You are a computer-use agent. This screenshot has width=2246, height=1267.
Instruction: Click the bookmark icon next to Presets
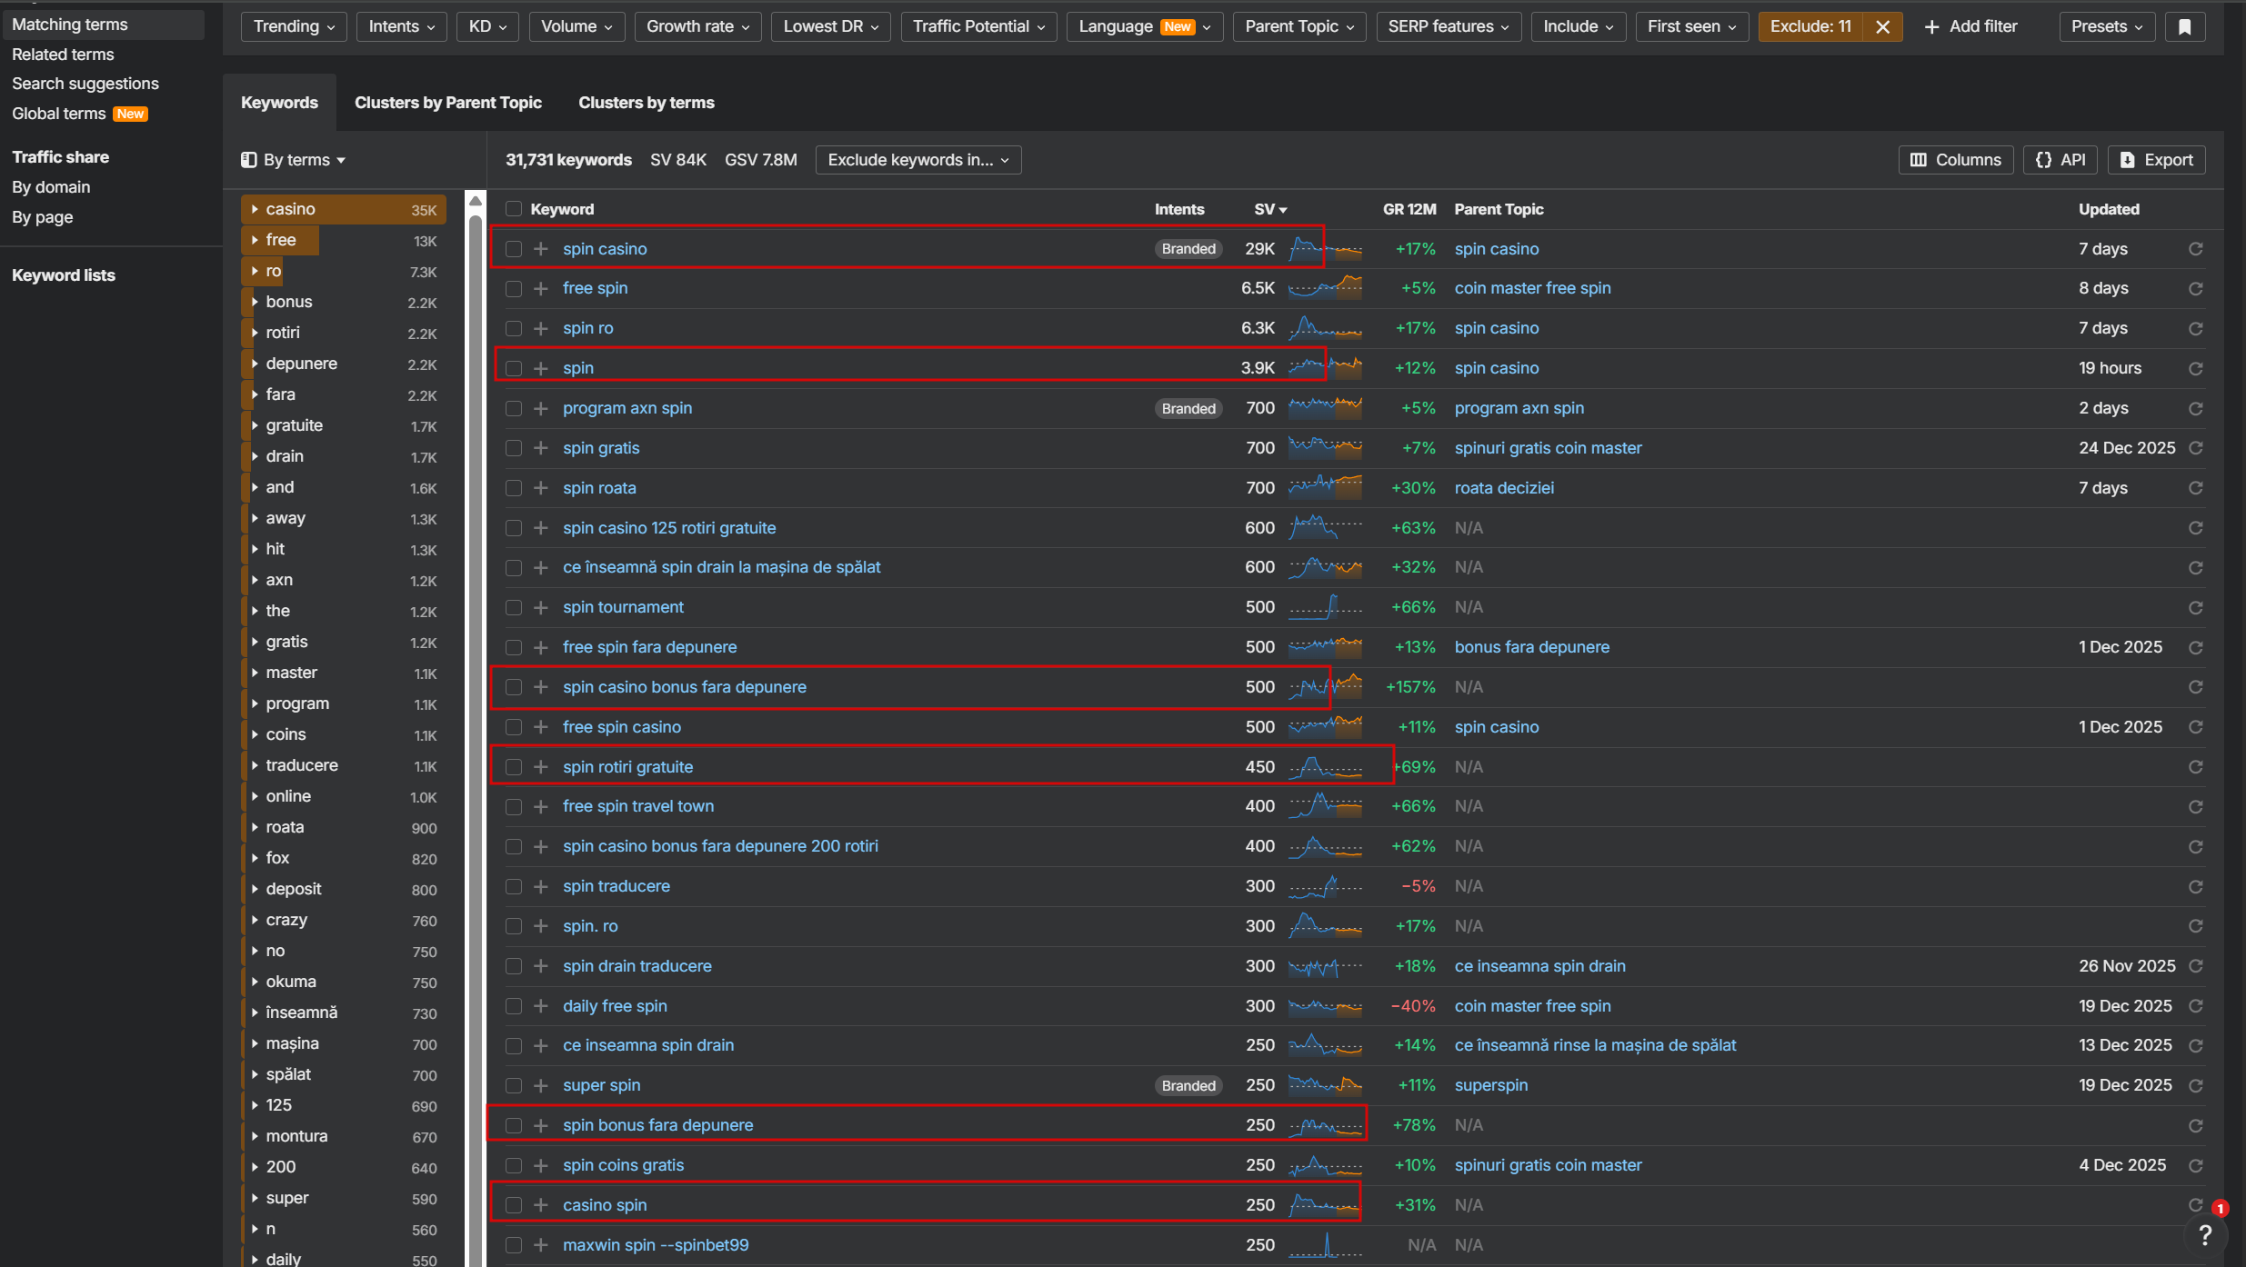[2184, 26]
